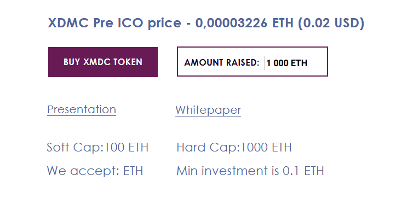Click the dash in the price heading
Image resolution: width=413 pixels, height=210 pixels.
point(188,24)
